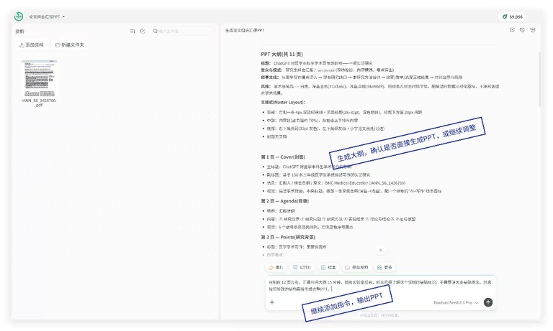
Task: Click the 第 2 页 — Agenda(目录) heading
Action: 284,201
